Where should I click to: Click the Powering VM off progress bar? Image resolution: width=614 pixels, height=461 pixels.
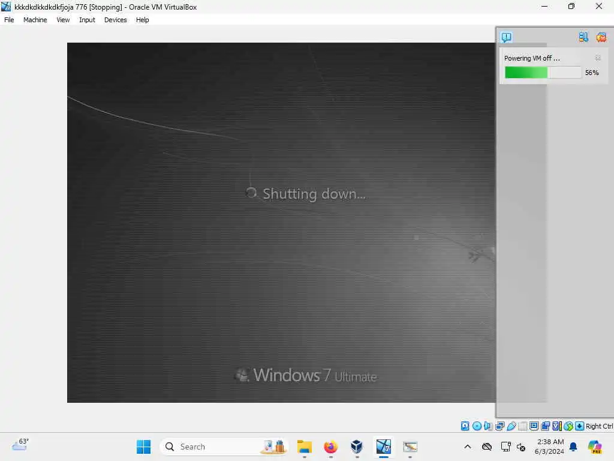tap(543, 73)
